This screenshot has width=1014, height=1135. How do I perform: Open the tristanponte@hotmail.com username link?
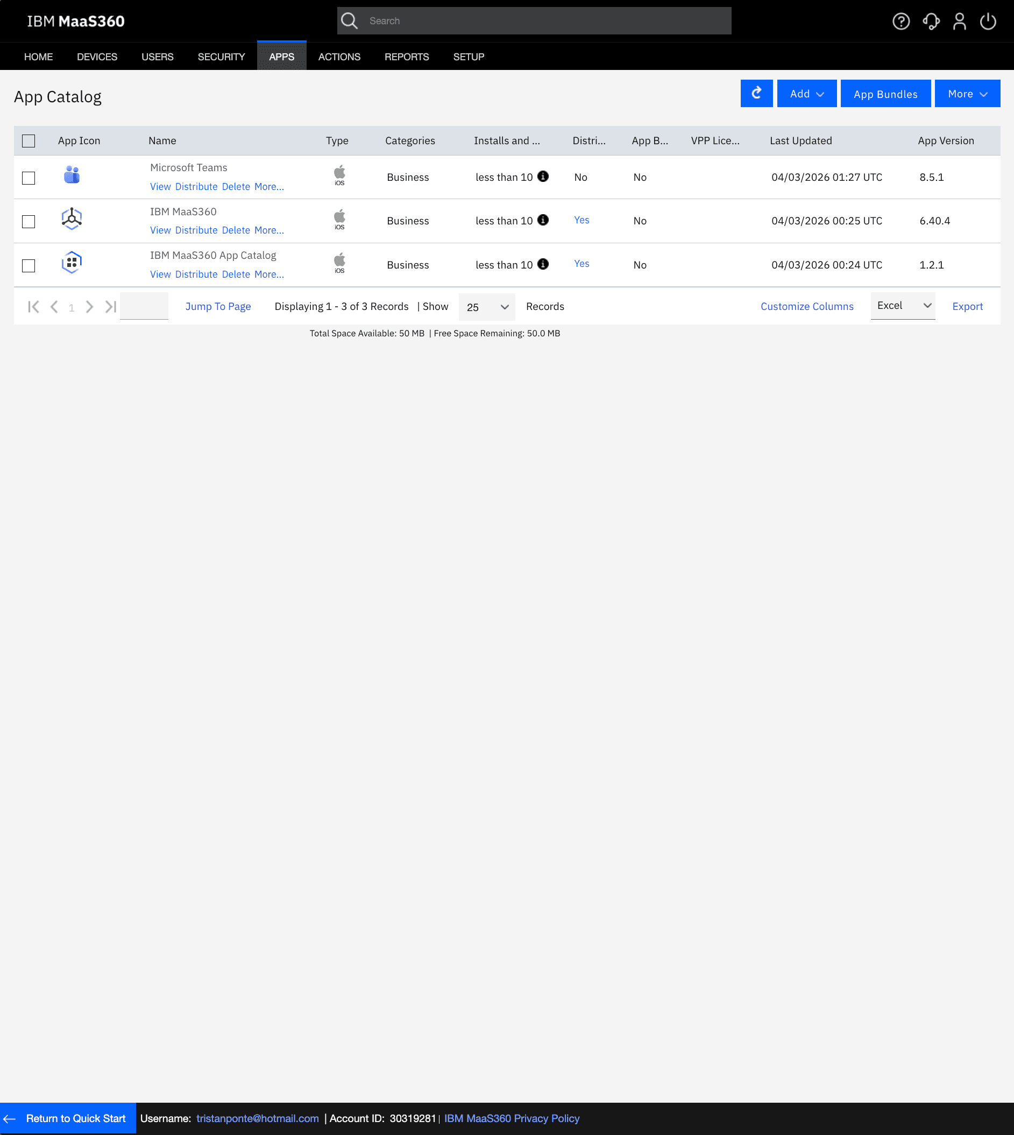pos(257,1118)
